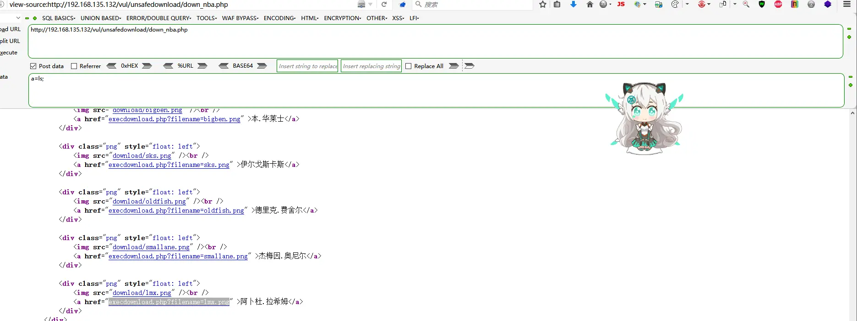This screenshot has height=321, width=857.
Task: Open the ENCRYPTION dropdown menu
Action: point(343,18)
